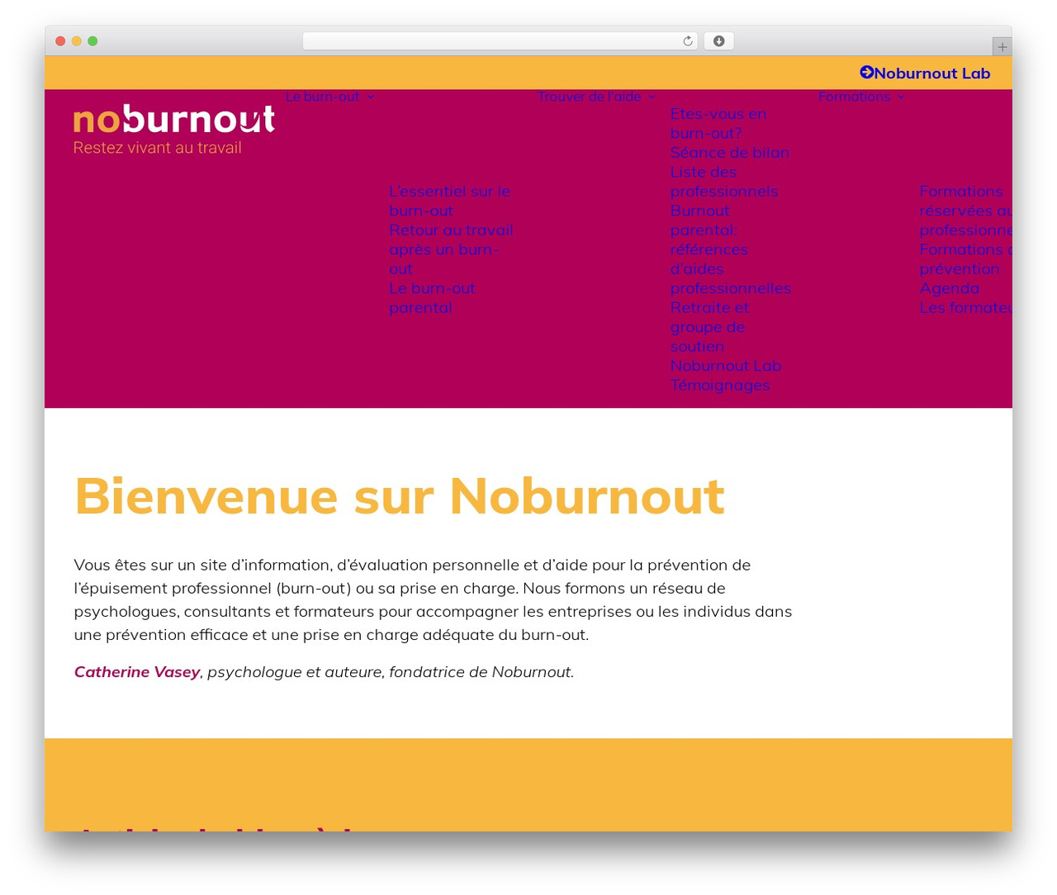
Task: Click the download icon button beside address bar
Action: click(718, 41)
